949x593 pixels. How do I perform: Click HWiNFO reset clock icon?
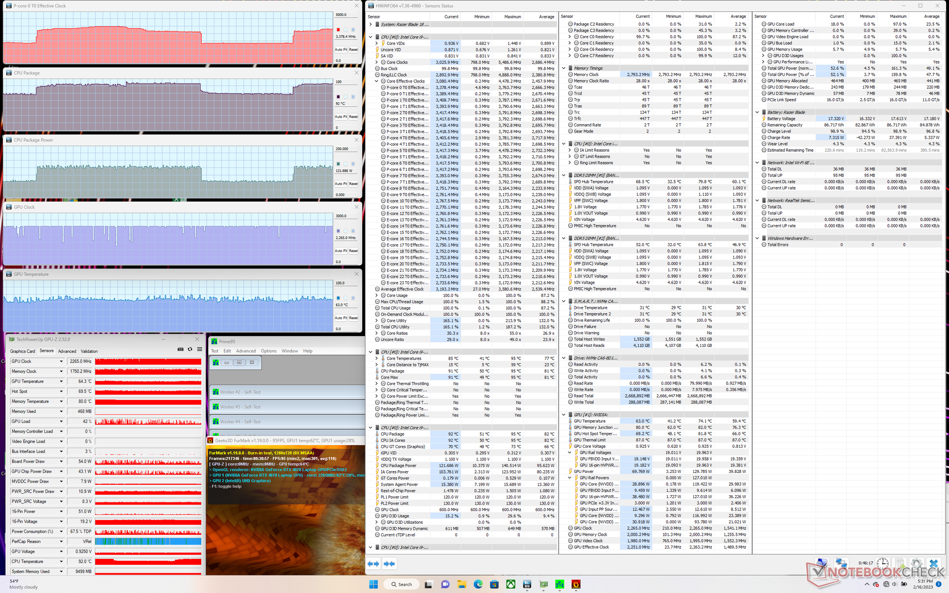point(883,564)
